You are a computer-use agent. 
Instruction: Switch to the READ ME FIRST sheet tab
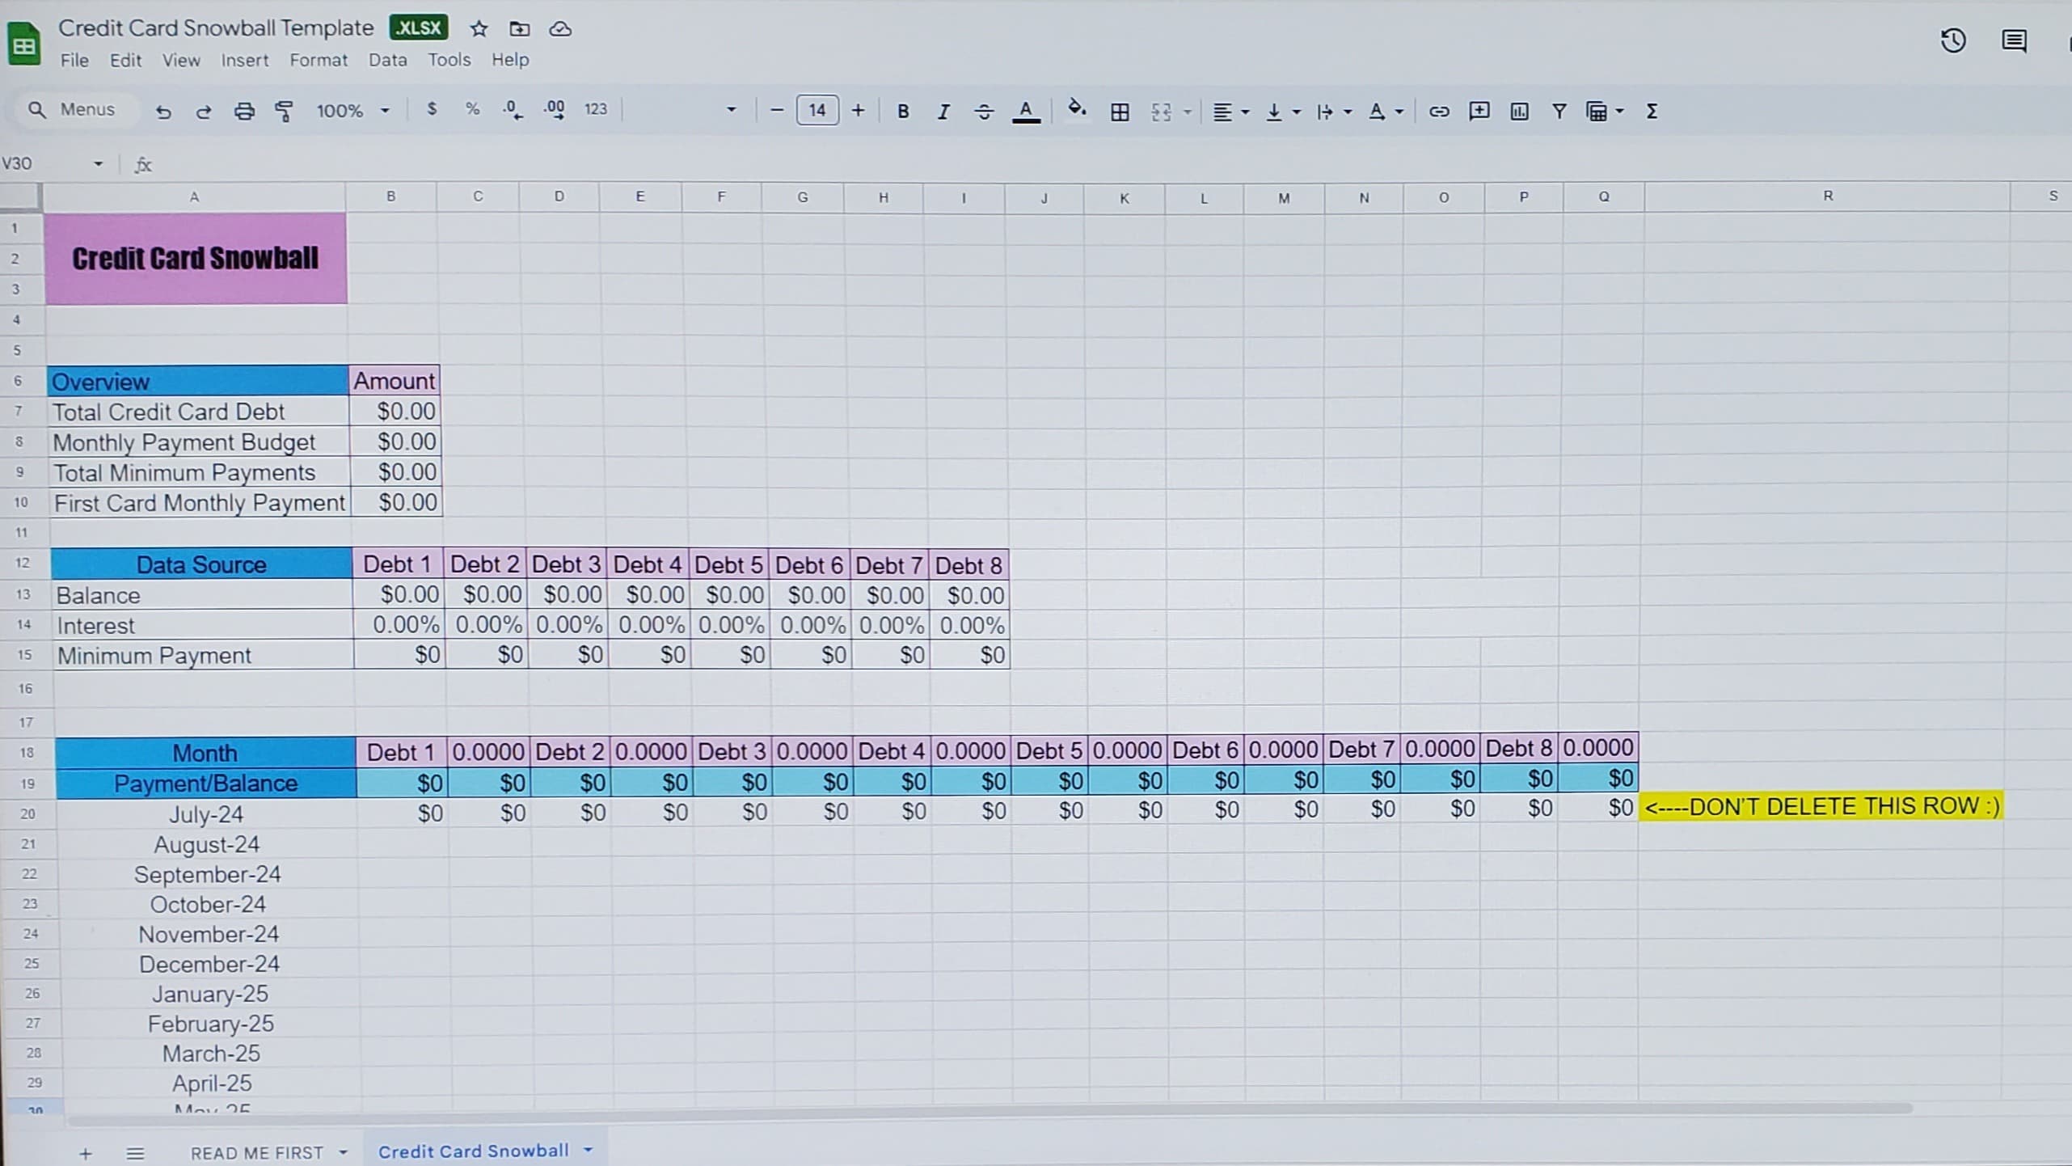(257, 1152)
